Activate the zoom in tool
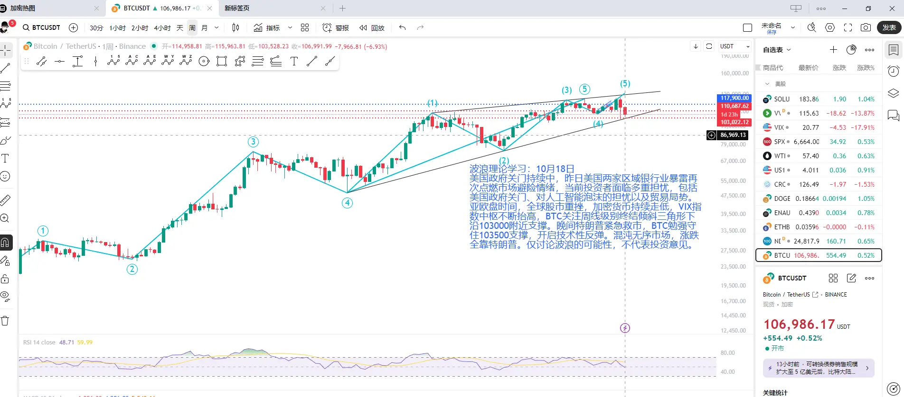 tap(6, 218)
